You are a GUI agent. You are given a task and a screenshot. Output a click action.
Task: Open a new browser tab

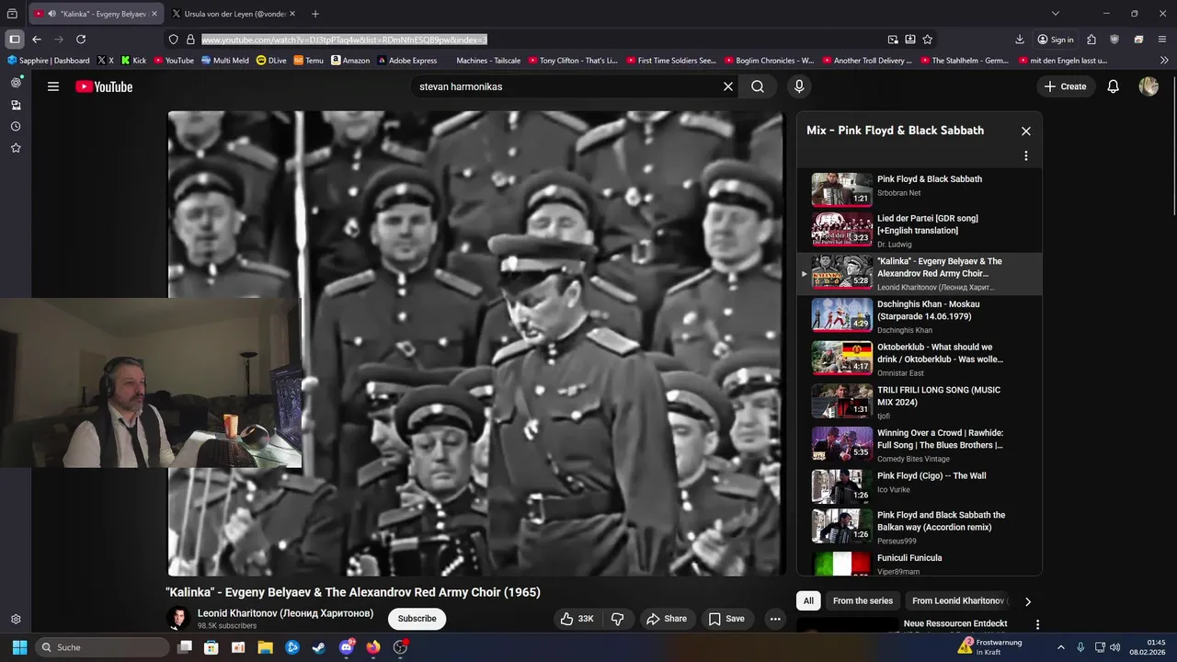point(315,14)
